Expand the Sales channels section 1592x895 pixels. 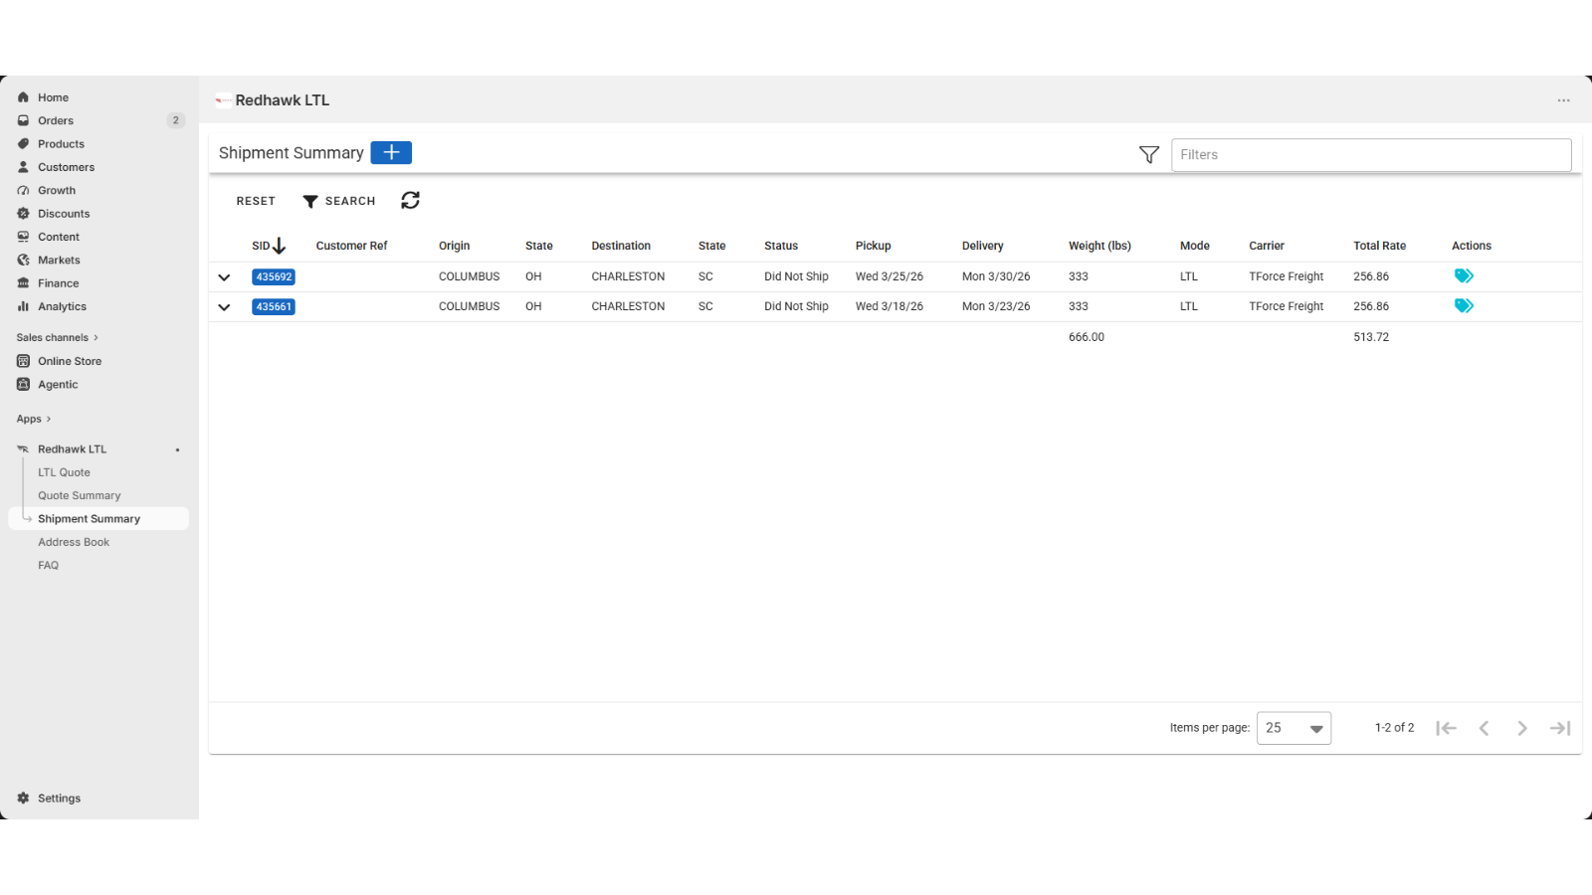tap(57, 338)
